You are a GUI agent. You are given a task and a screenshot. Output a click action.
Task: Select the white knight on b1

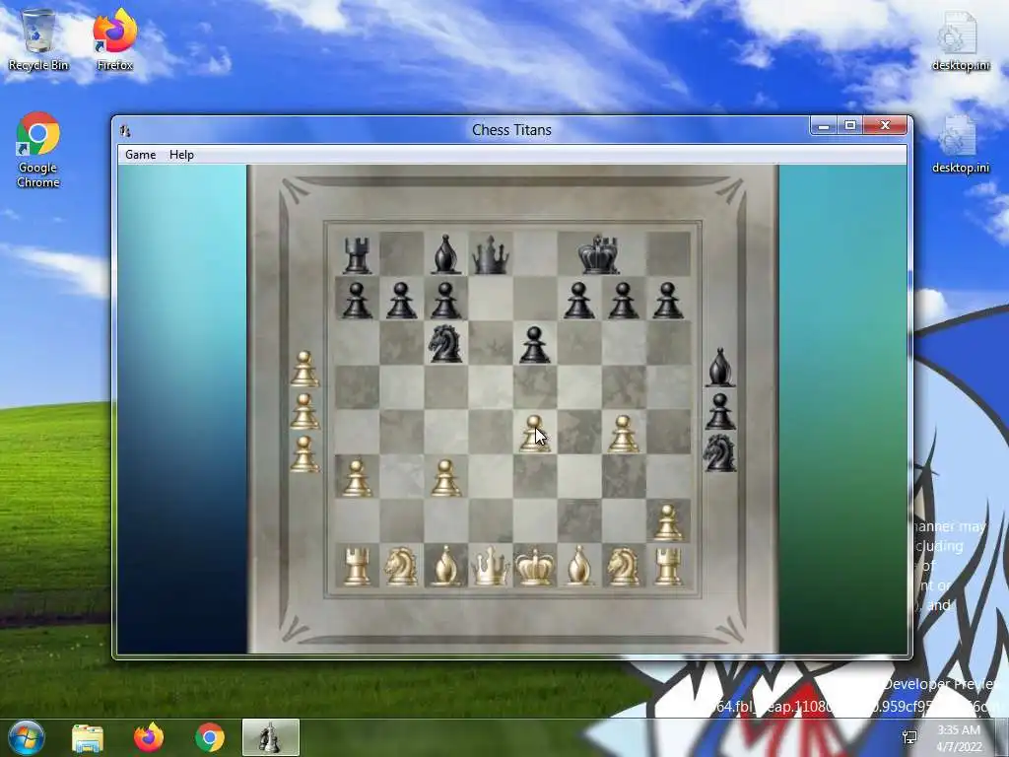tap(401, 567)
